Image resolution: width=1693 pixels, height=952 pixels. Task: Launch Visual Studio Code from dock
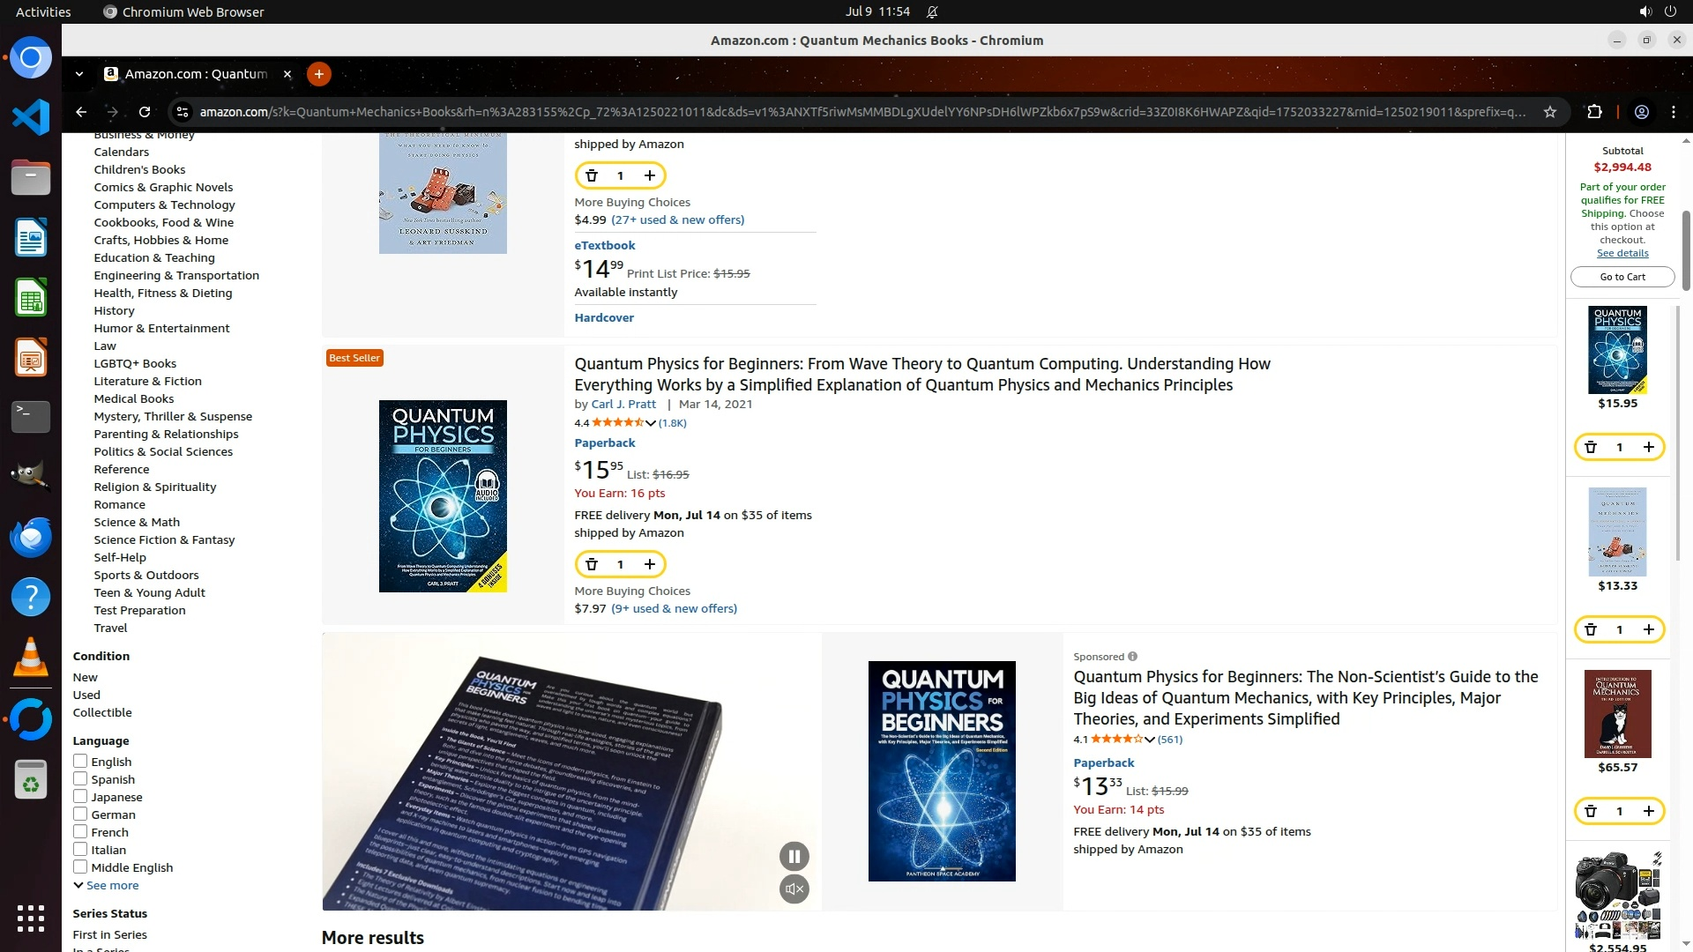coord(31,117)
